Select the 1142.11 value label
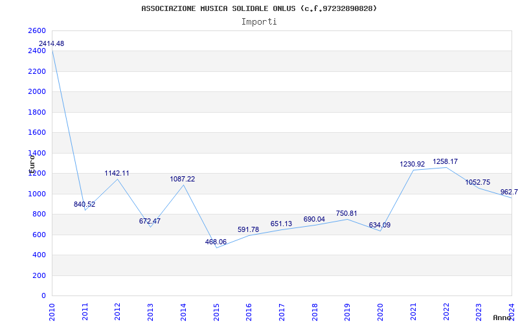This screenshot has height=324, width=518. 117,174
